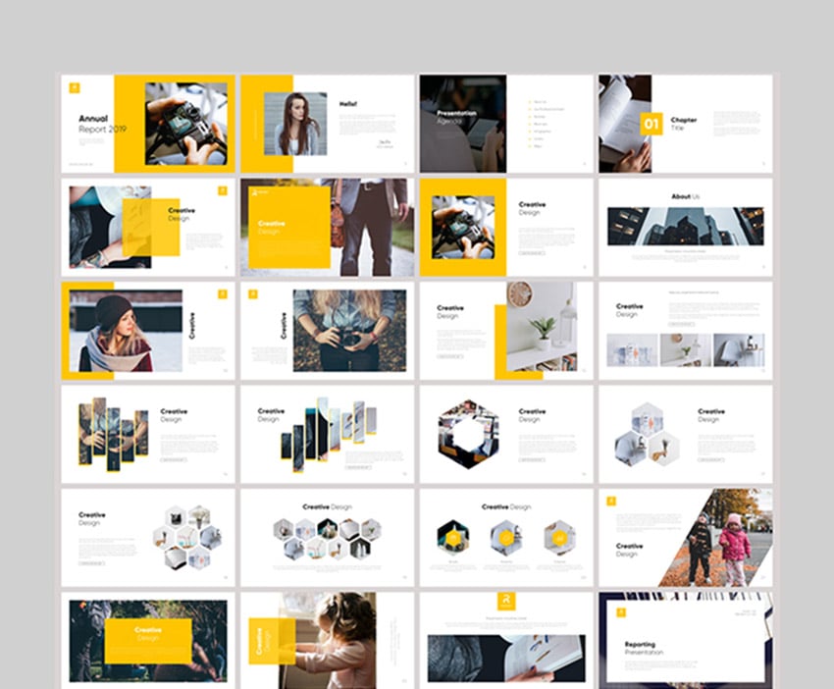The width and height of the screenshot is (834, 689).
Task: Click the dark first hexagon icon labeled below
Action: tap(453, 537)
